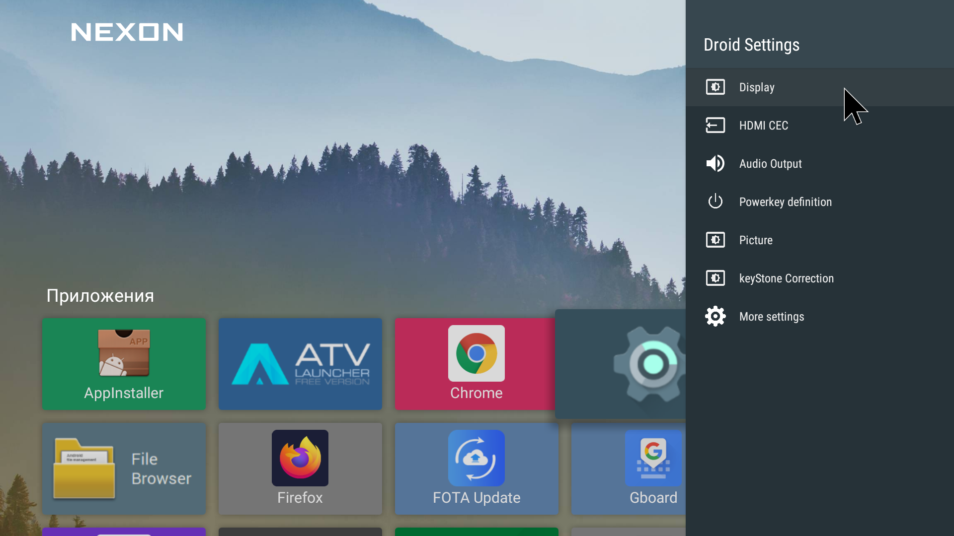Select HDMI CEC menu label
Screen dimensions: 954x536
764,126
